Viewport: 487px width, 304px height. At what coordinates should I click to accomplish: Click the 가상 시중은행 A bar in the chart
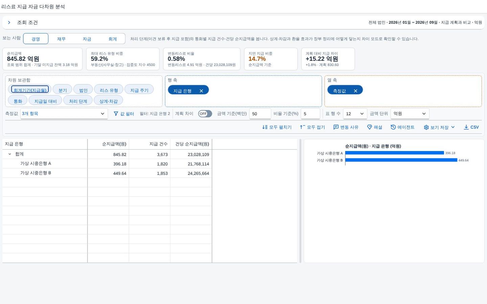tap(395, 153)
